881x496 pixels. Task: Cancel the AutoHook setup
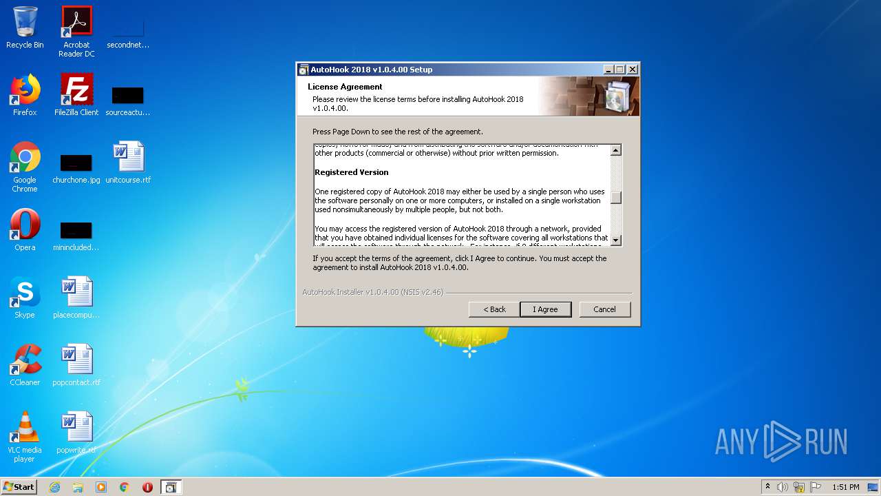pyautogui.click(x=604, y=309)
